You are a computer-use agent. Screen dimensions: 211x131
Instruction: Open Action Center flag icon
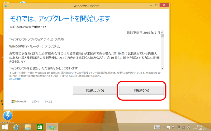(174, 127)
